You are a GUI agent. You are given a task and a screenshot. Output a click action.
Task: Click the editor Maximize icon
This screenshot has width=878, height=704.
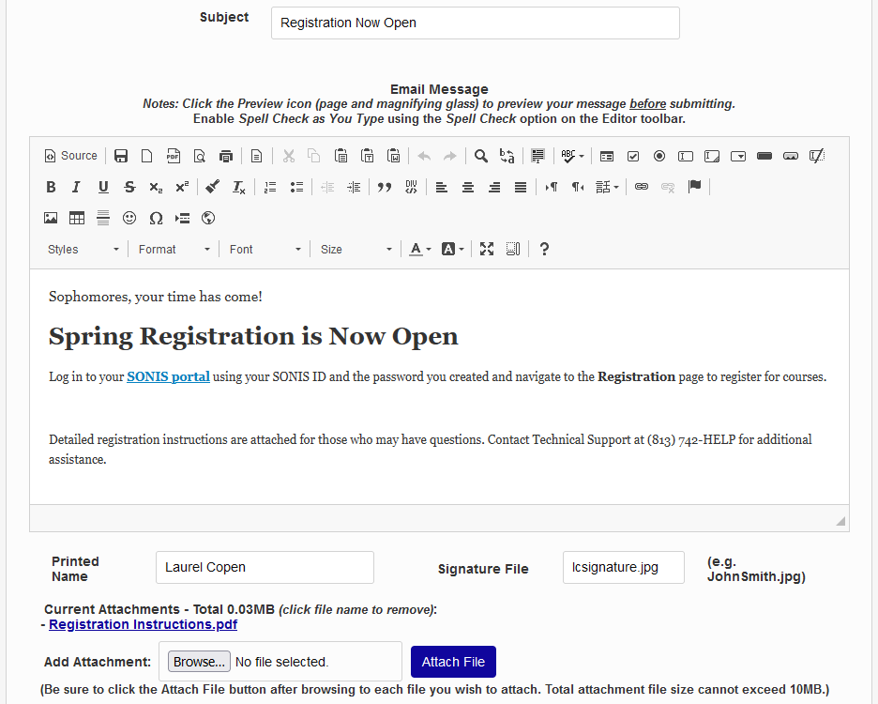(x=486, y=249)
